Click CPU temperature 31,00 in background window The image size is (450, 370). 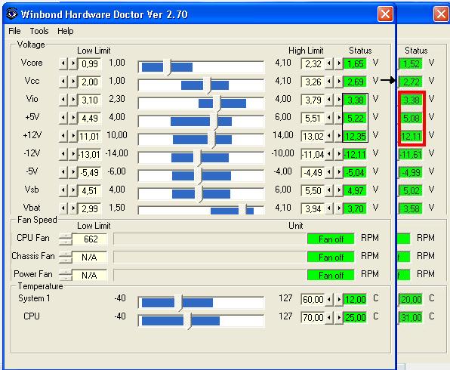[x=411, y=317]
